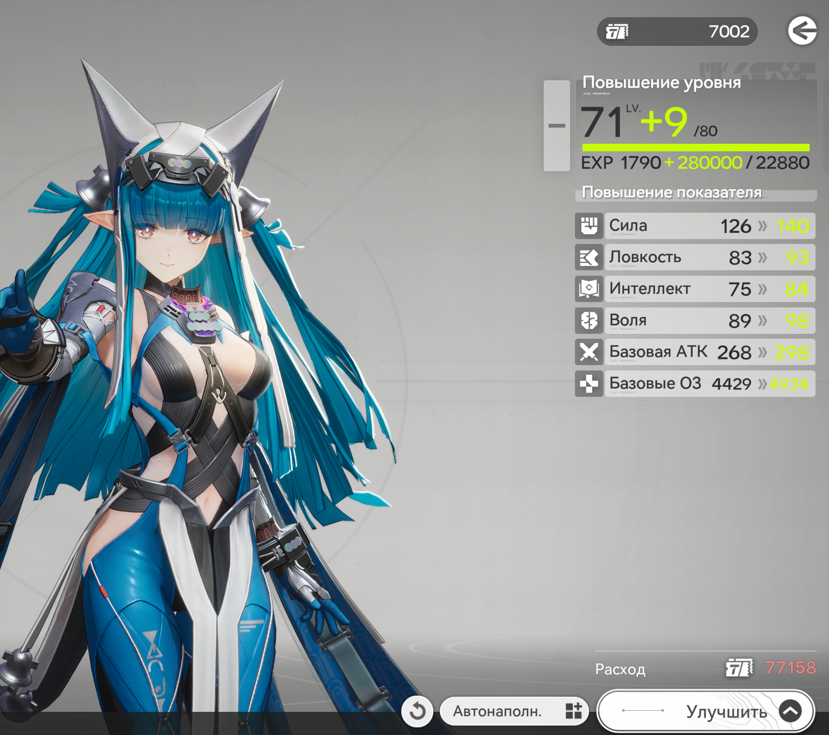
Task: Click the Сила fist icon
Action: [589, 226]
